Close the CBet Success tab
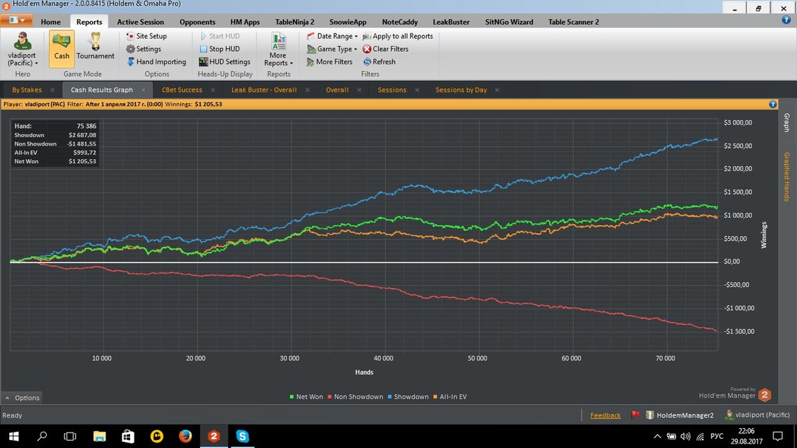This screenshot has height=448, width=797. 213,90
